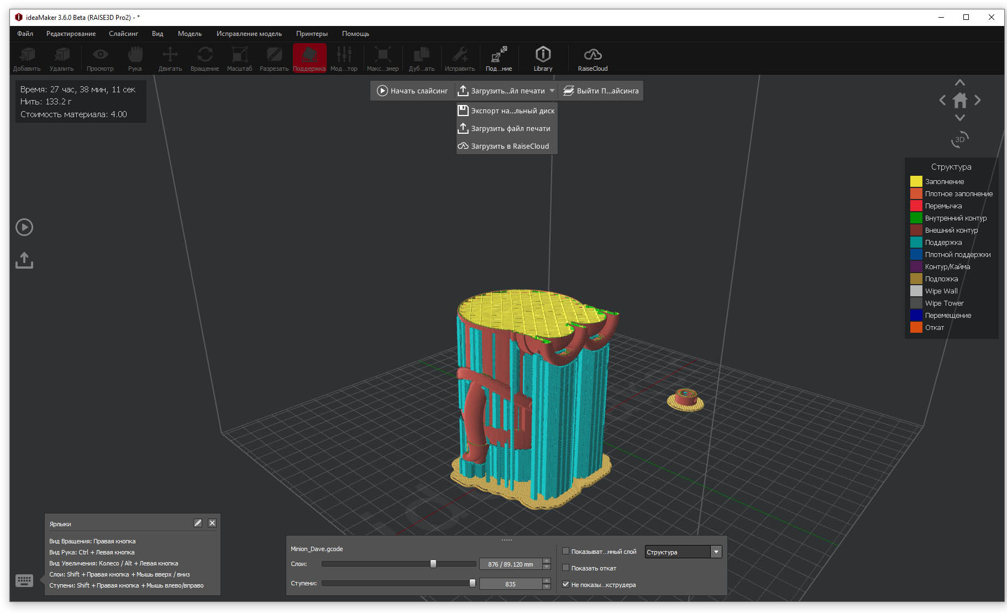Open the Принтеры menu
This screenshot has height=613, width=1007.
coord(312,34)
